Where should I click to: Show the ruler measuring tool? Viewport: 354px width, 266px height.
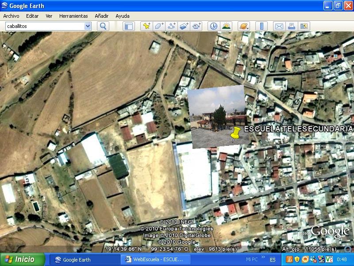pos(262,26)
